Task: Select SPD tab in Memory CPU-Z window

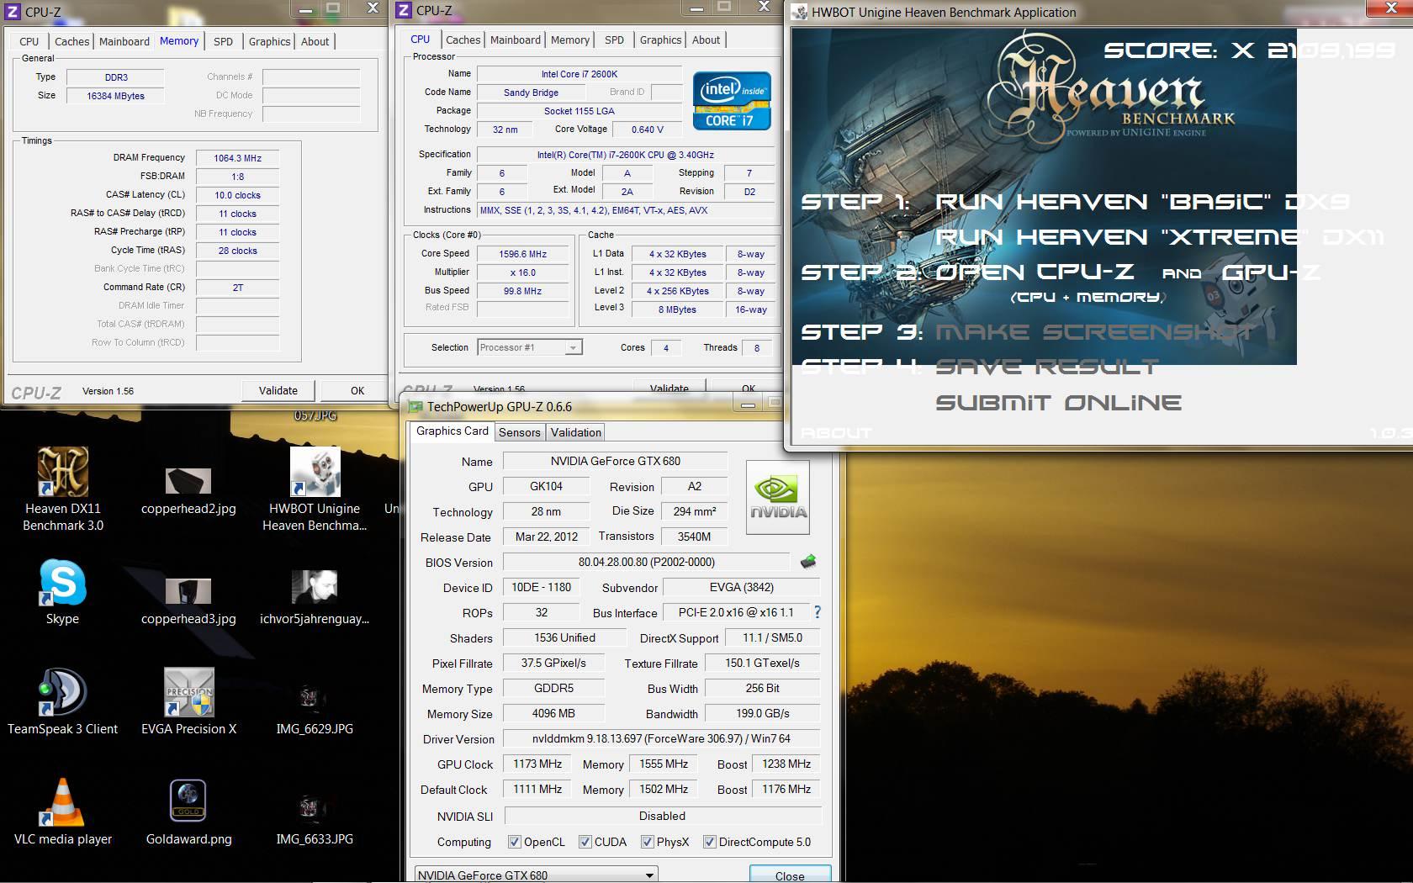Action: [x=223, y=41]
